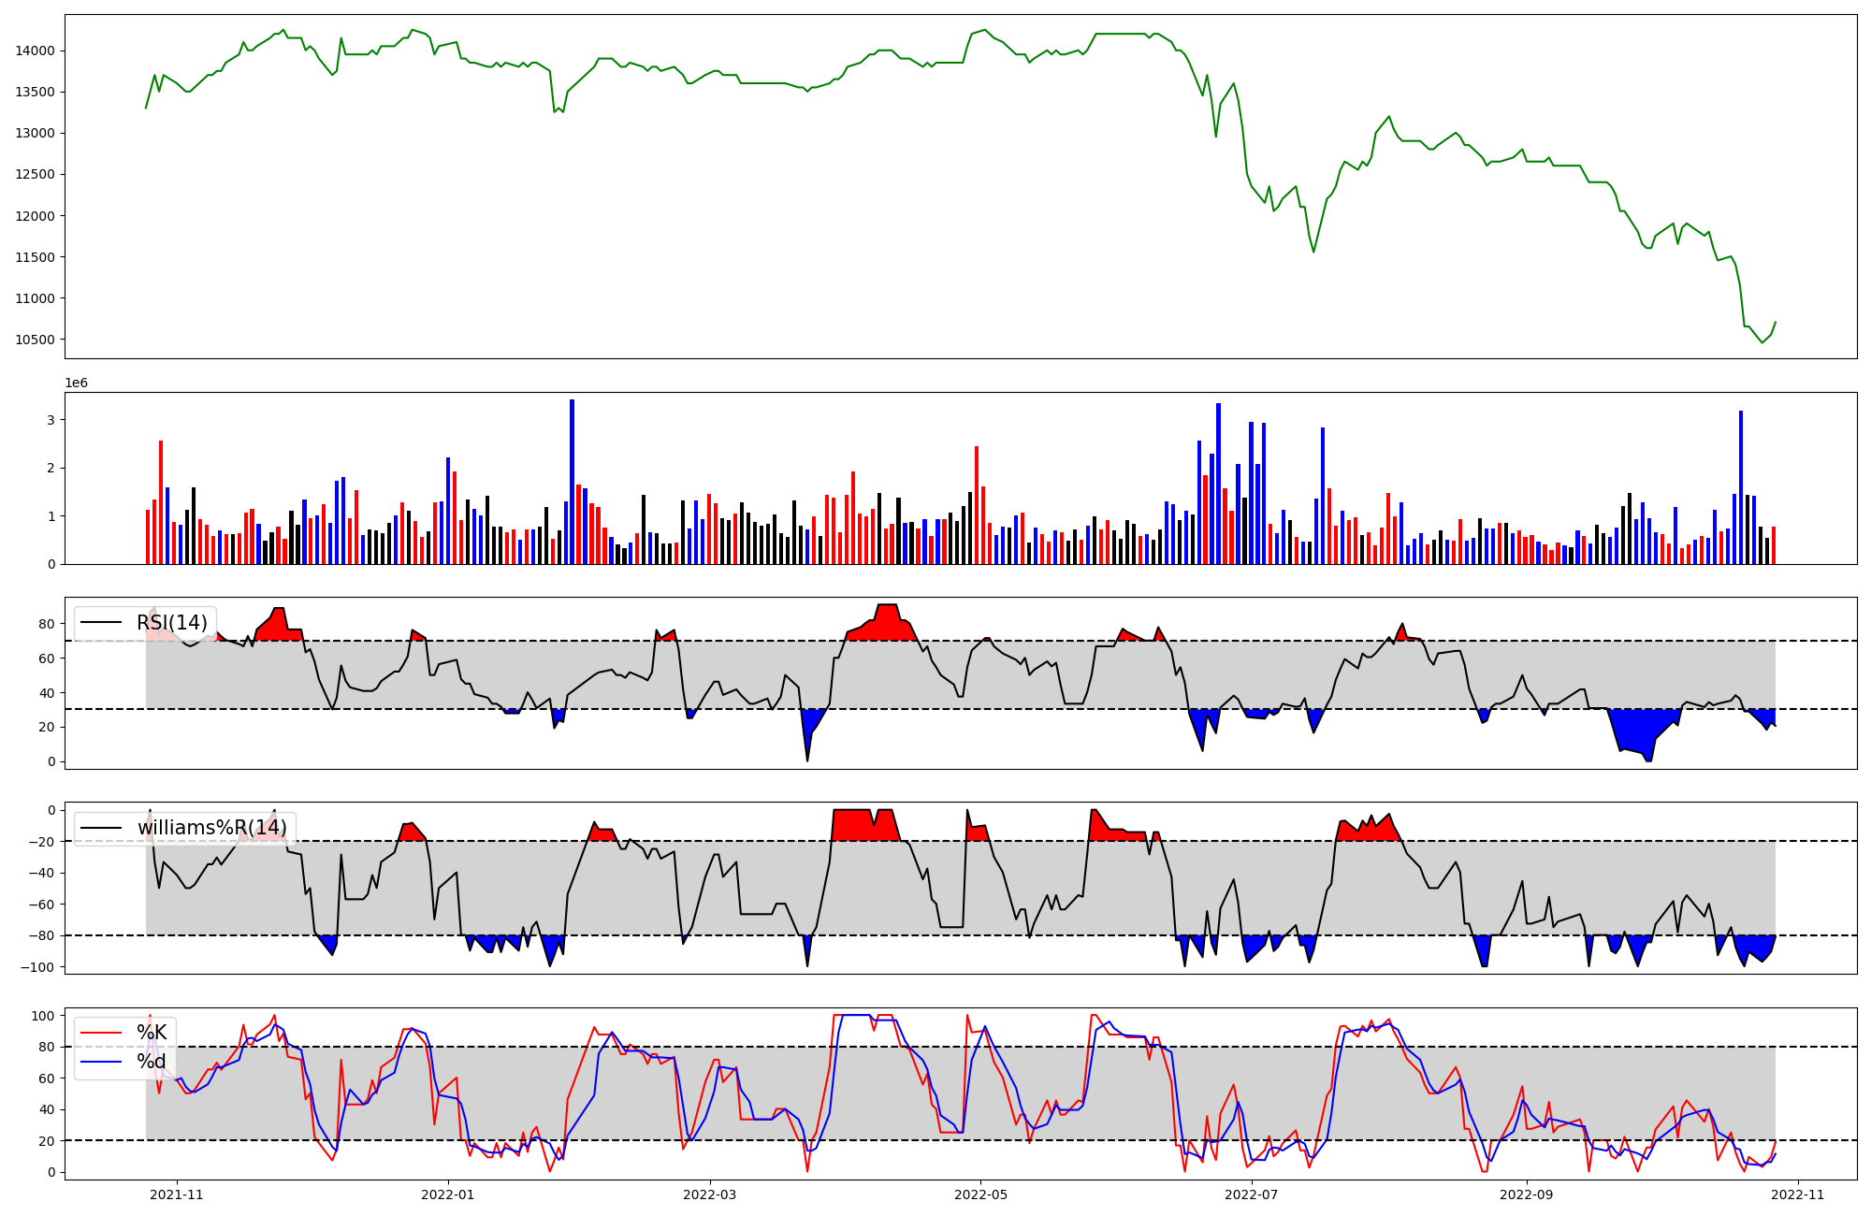Click the 2021-11 x-axis date label
The height and width of the screenshot is (1216, 1871).
177,1194
